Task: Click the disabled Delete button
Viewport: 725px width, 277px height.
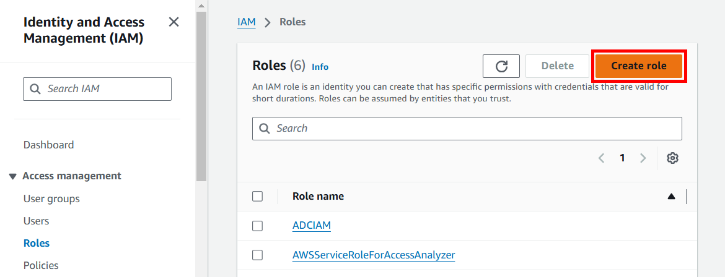Action: (x=557, y=66)
